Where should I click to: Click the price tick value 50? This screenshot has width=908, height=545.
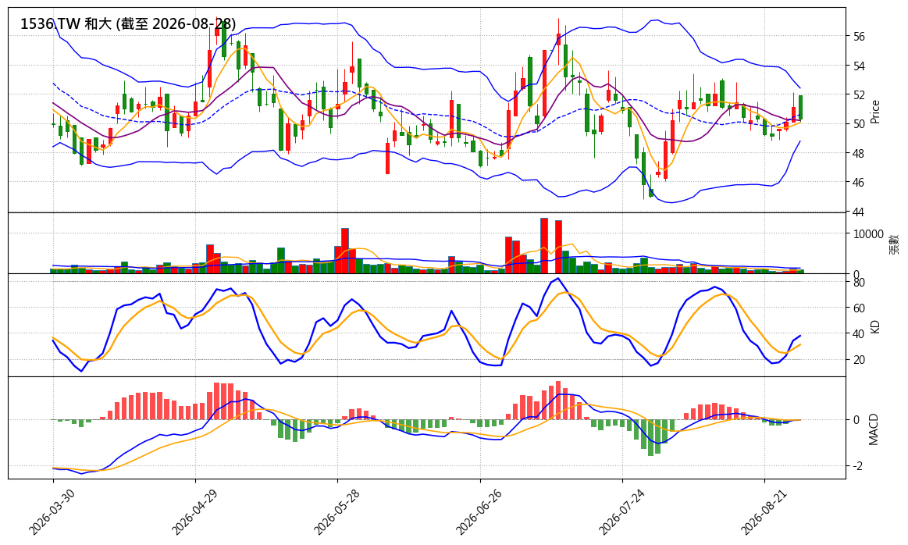pos(859,124)
